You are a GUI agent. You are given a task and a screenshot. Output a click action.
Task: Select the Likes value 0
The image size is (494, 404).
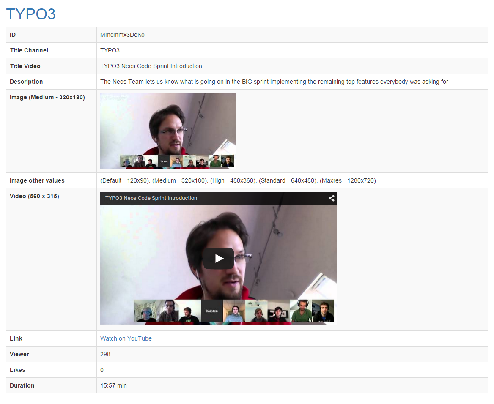tap(102, 370)
